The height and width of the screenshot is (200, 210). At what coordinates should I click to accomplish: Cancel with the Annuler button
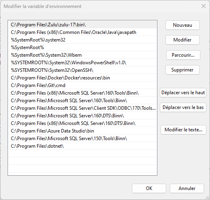click(x=187, y=188)
